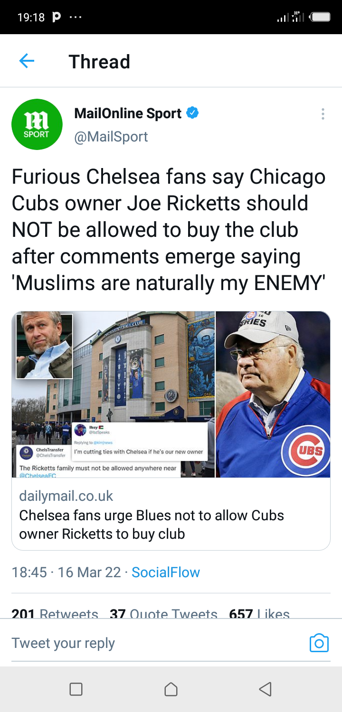The image size is (342, 712).
Task: Tap the blue verified badge
Action: (192, 113)
